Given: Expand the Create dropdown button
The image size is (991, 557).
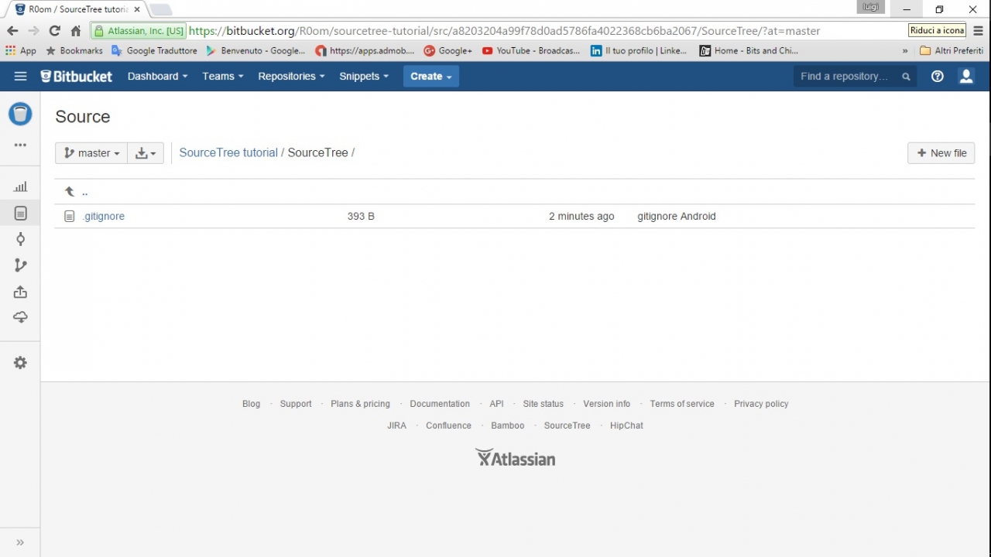Looking at the screenshot, I should (430, 76).
